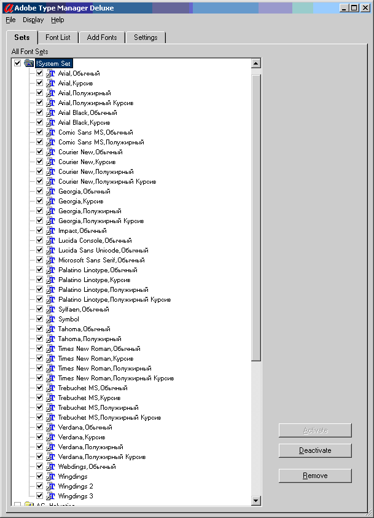Open the Display menu
Viewport: 374px width, 518px height.
pos(33,20)
